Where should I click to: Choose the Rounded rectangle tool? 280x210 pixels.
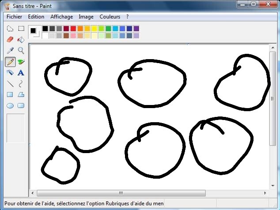(x=21, y=105)
